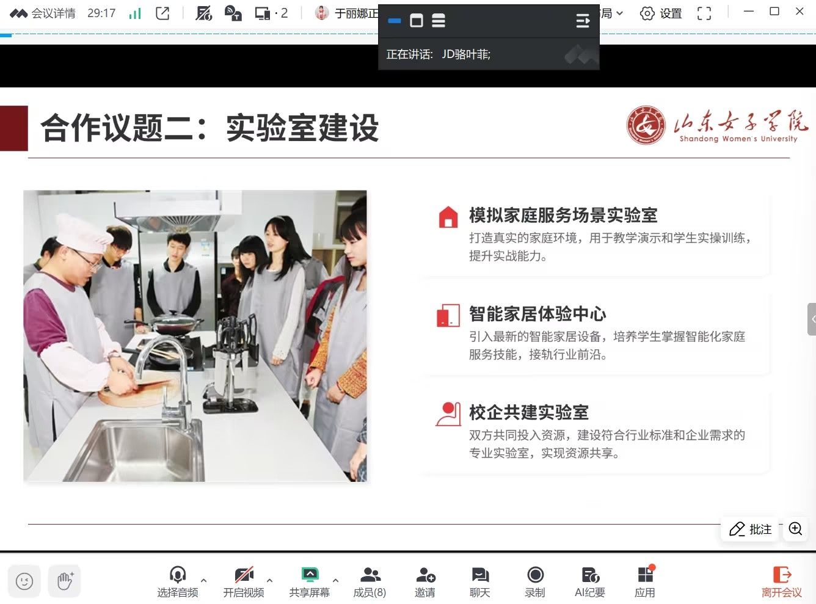816x604 pixels.
Task: Click the pop-out share window icon
Action: click(x=162, y=13)
